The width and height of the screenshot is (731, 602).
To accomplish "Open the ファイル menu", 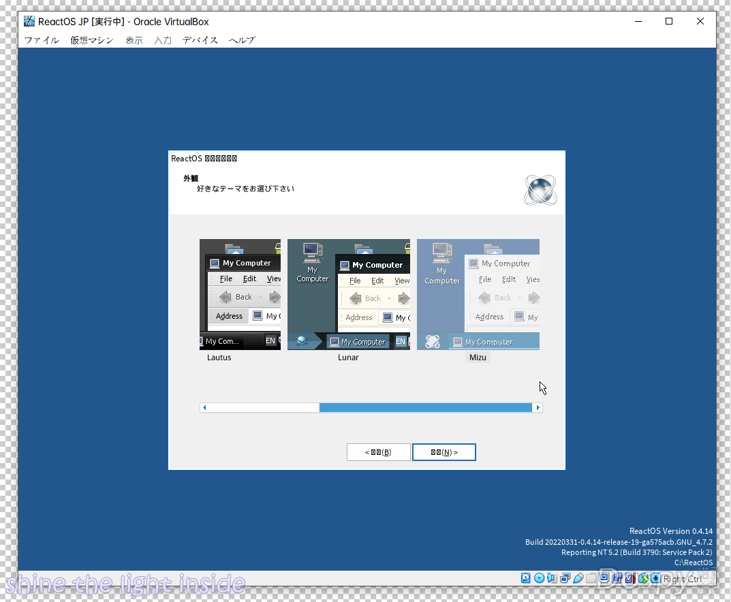I will pyautogui.click(x=42, y=40).
